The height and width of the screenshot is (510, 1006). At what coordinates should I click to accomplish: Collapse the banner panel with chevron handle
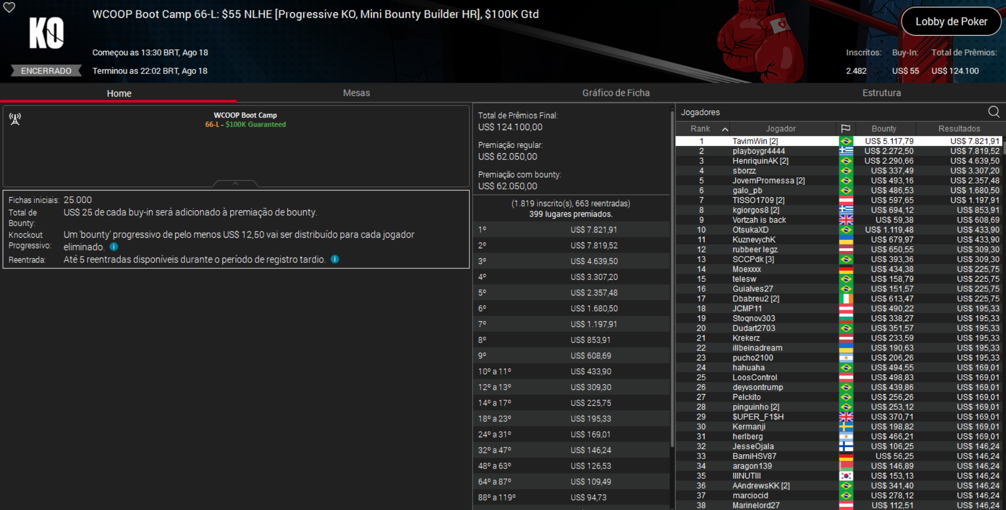click(236, 184)
